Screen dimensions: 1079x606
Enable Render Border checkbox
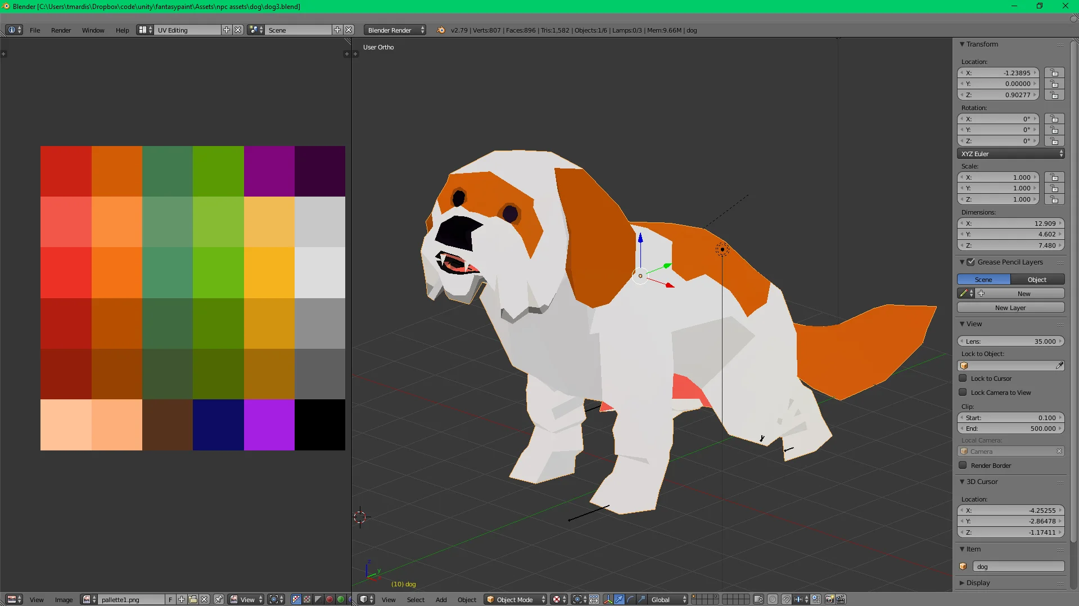(x=963, y=466)
